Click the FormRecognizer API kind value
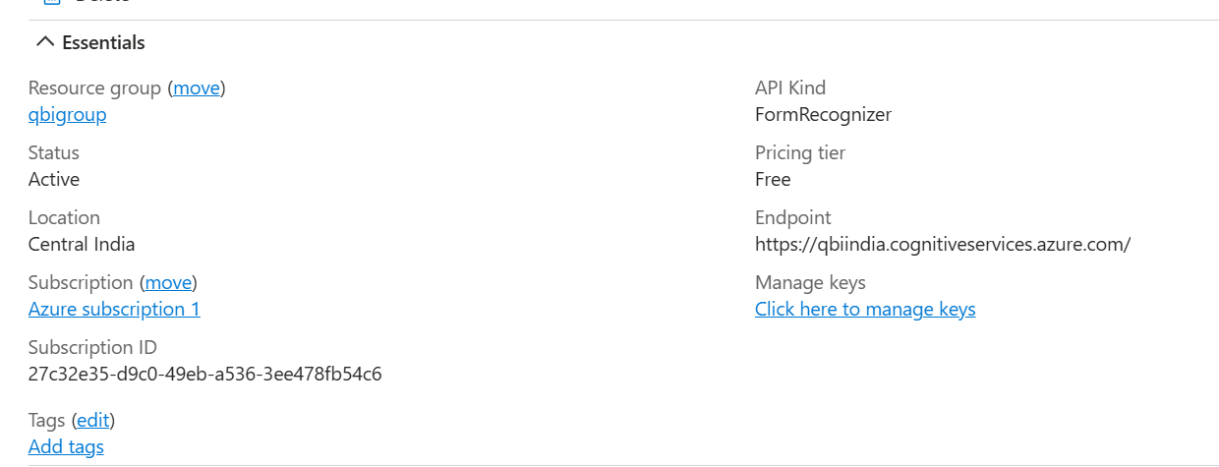The image size is (1219, 467). coord(823,114)
